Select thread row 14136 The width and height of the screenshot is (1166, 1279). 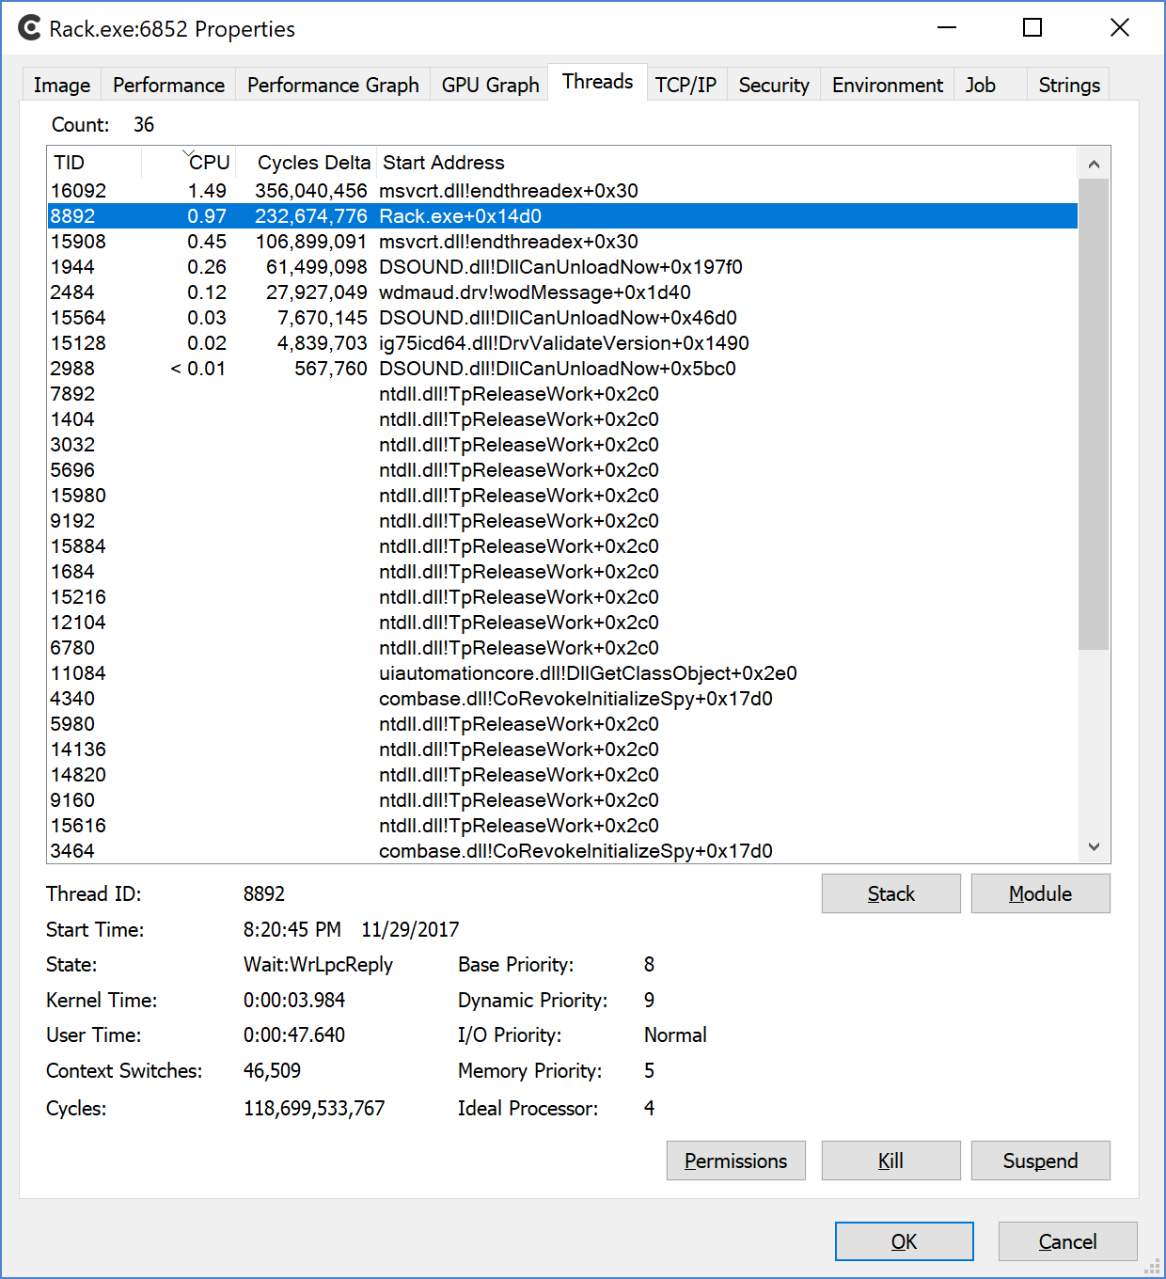pos(562,750)
